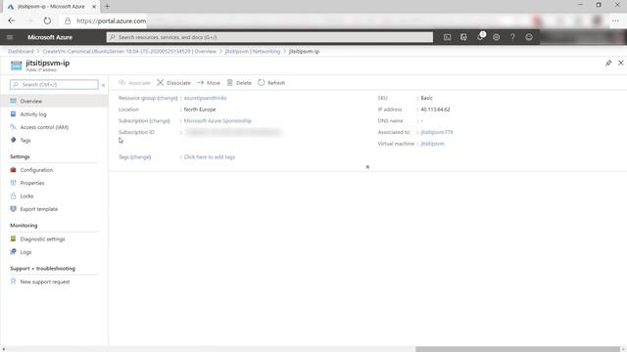Open Configuration settings
Screen dimensions: 627x352
tap(36, 170)
